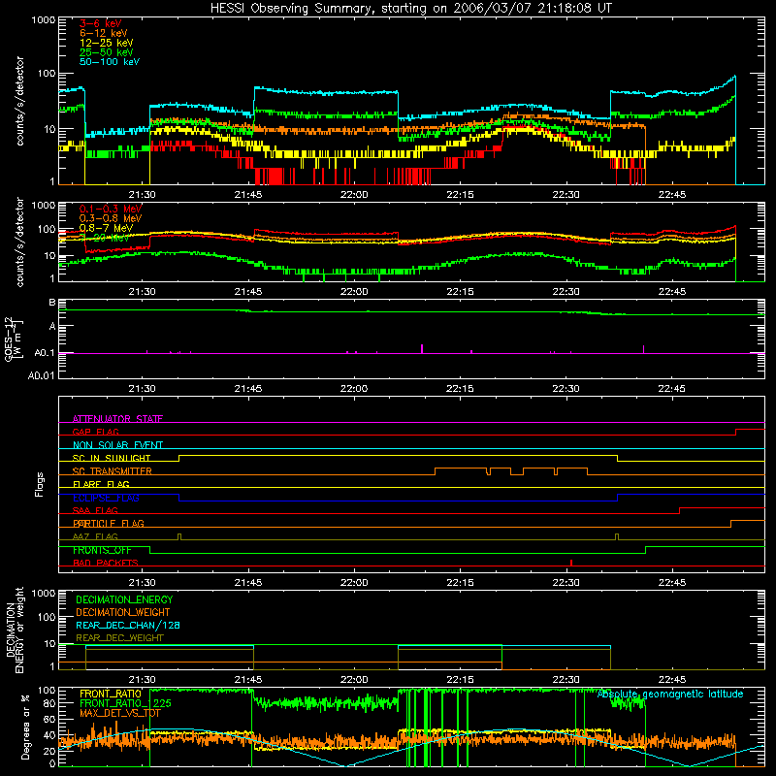Select the 3-6 keV legend label

pos(100,23)
